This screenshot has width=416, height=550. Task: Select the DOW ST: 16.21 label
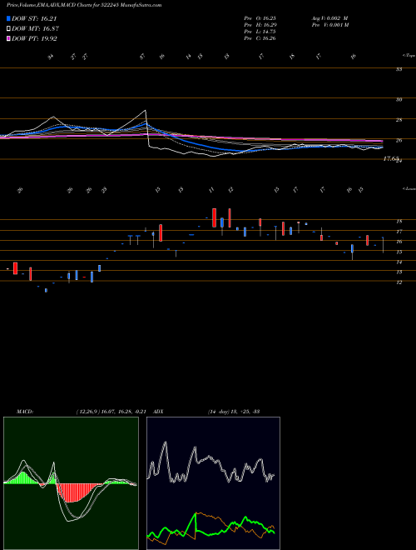pyautogui.click(x=34, y=19)
